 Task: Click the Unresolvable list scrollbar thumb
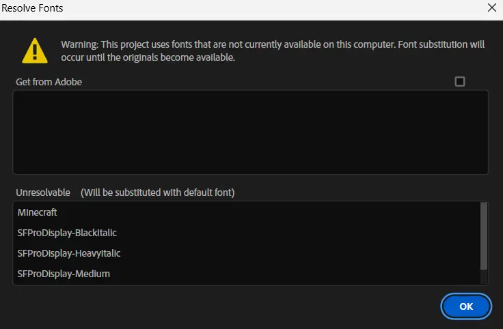(485, 235)
